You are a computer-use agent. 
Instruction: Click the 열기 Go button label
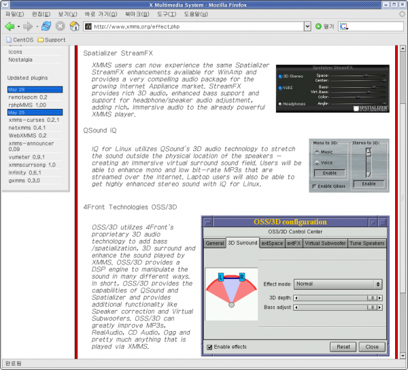(x=328, y=27)
